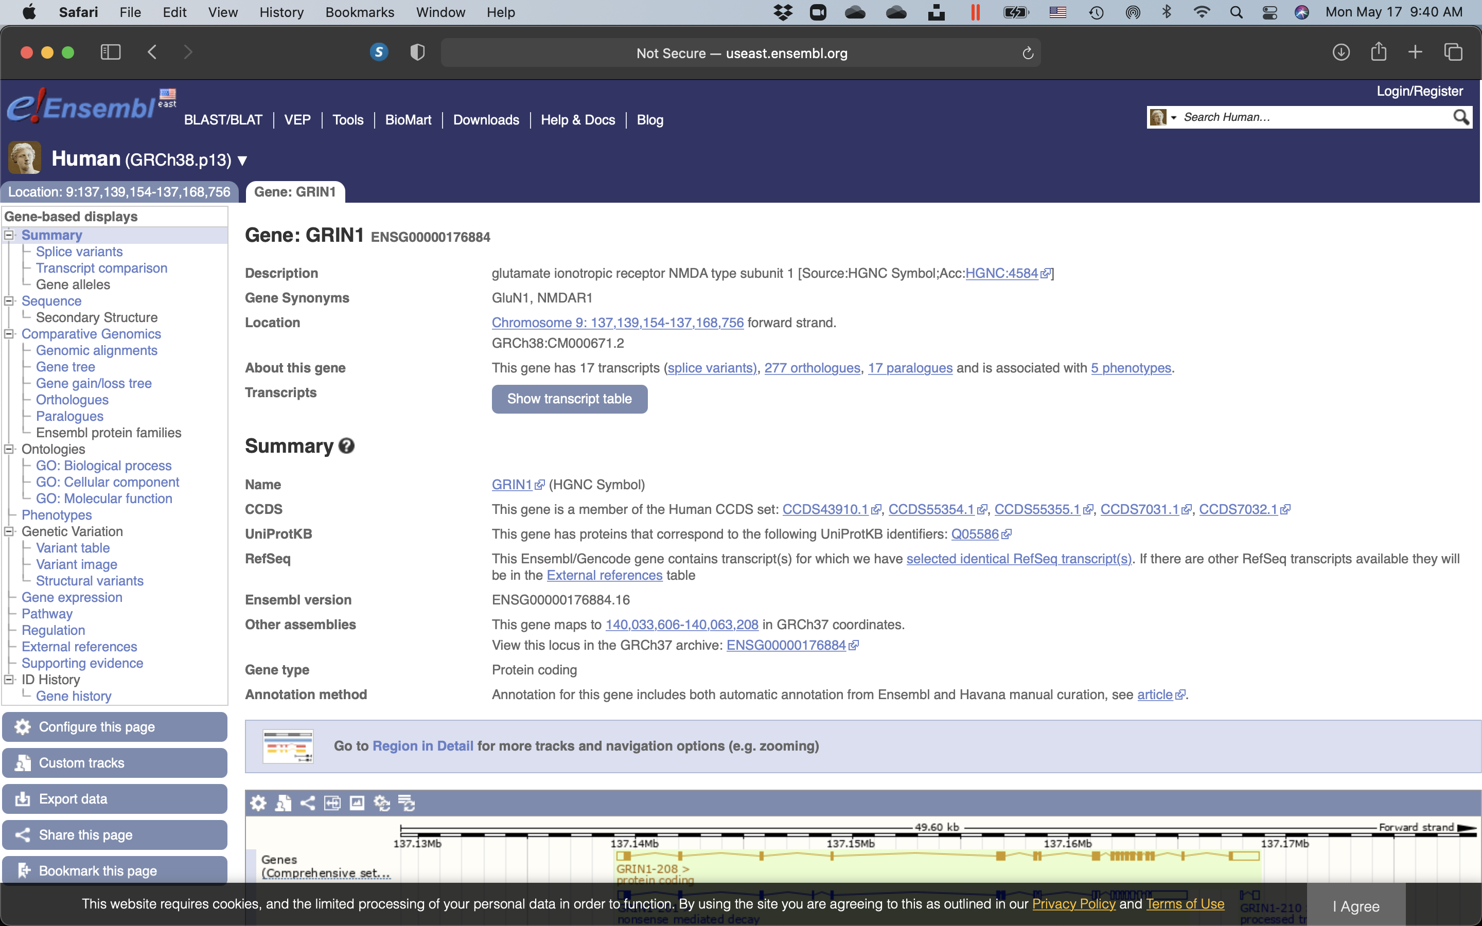The height and width of the screenshot is (926, 1482).
Task: Open the Splice variants tree link
Action: click(x=79, y=252)
